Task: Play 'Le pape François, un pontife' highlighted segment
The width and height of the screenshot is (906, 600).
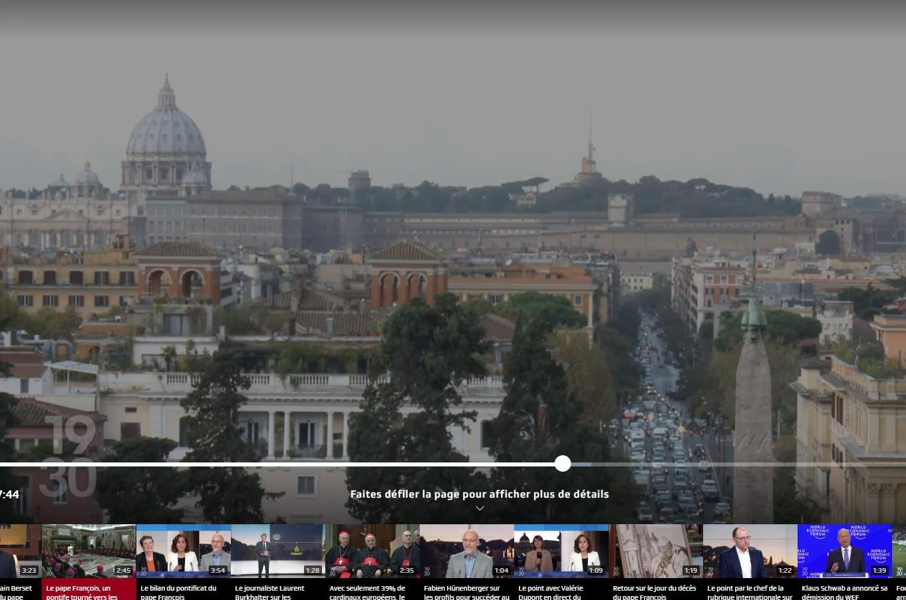Action: click(x=88, y=551)
